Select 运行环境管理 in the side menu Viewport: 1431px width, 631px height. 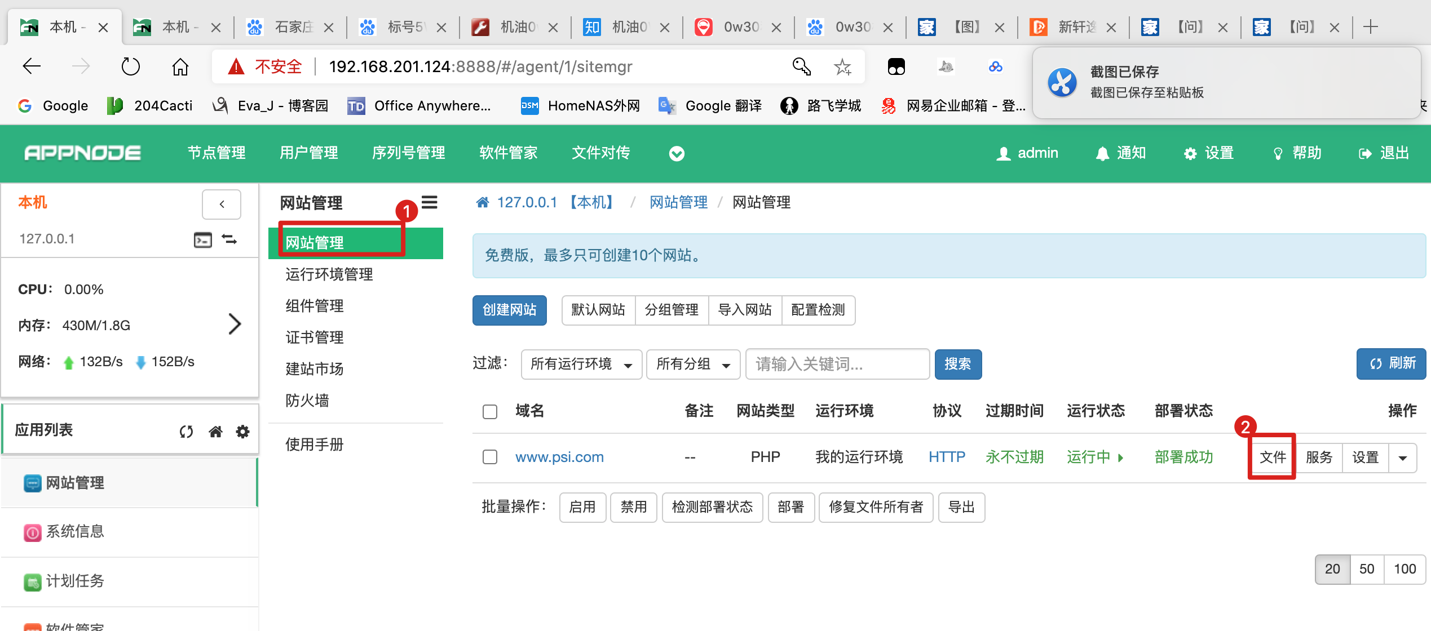pos(329,274)
